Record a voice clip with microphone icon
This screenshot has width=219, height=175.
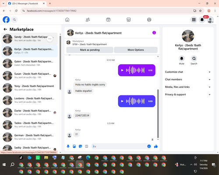tap(68, 146)
